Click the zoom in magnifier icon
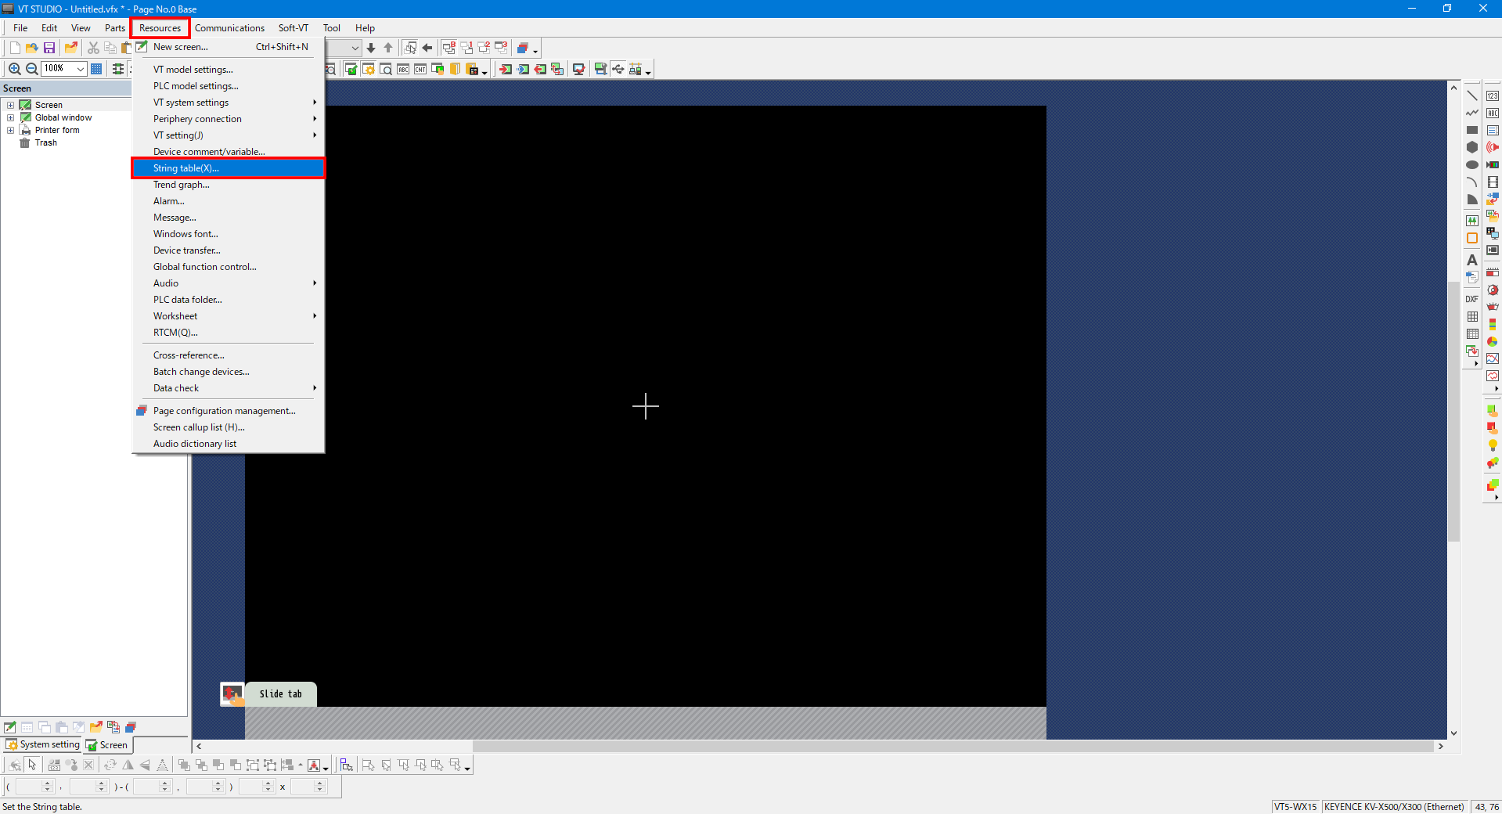 click(x=14, y=69)
